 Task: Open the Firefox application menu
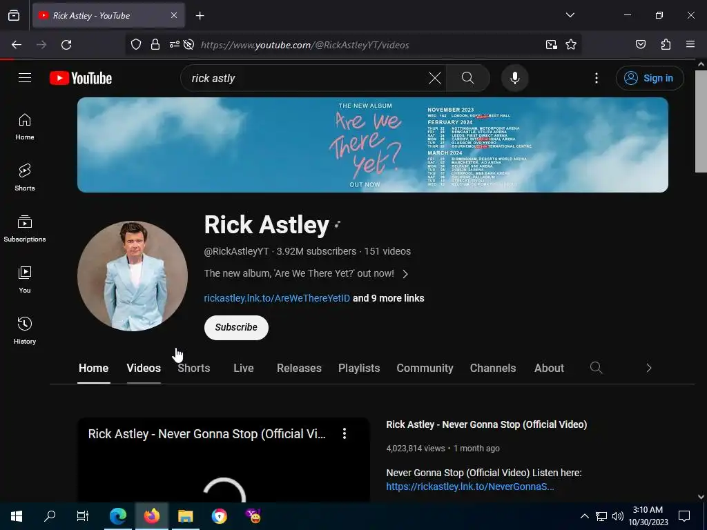pyautogui.click(x=690, y=44)
